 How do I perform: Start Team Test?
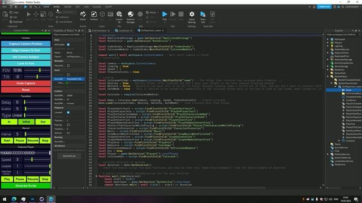(203, 16)
